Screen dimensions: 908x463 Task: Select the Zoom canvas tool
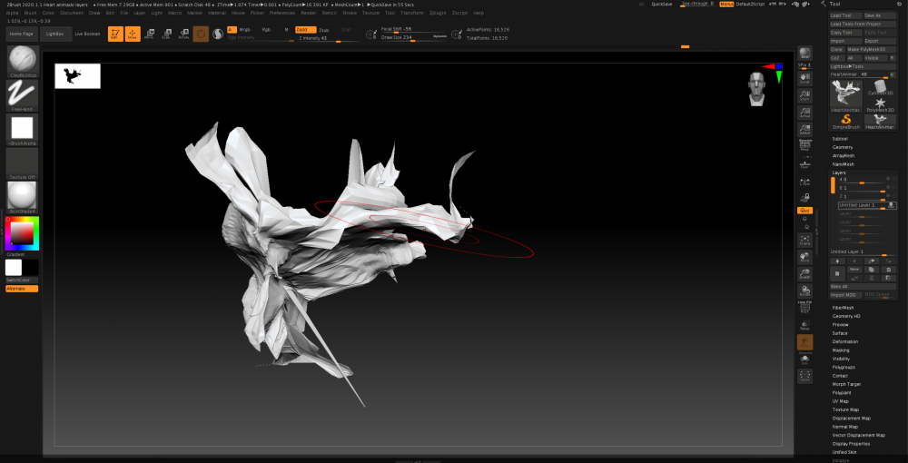(804, 95)
